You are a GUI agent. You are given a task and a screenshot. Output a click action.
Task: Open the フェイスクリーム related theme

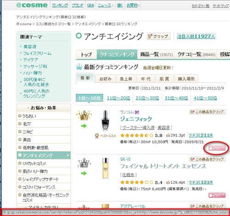click(x=37, y=53)
